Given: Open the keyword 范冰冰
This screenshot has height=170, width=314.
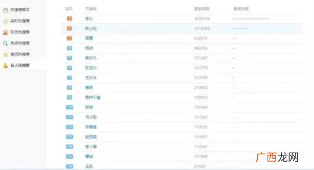Looking at the screenshot, I should point(91,78).
